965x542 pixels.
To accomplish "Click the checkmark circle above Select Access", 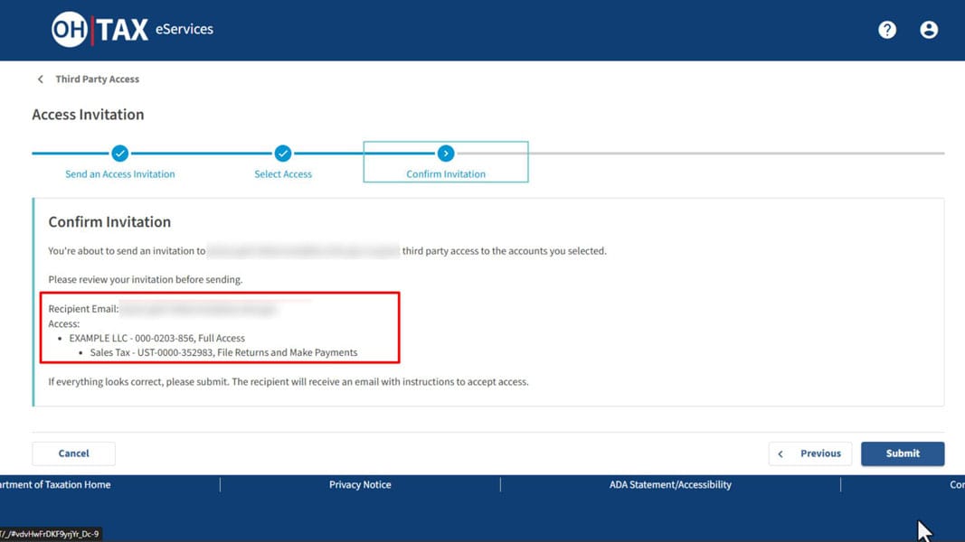I will [x=283, y=154].
